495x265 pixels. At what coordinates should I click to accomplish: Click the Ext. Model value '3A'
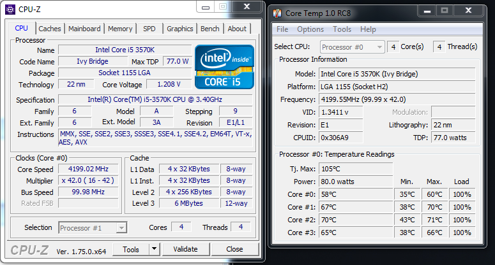coord(156,122)
